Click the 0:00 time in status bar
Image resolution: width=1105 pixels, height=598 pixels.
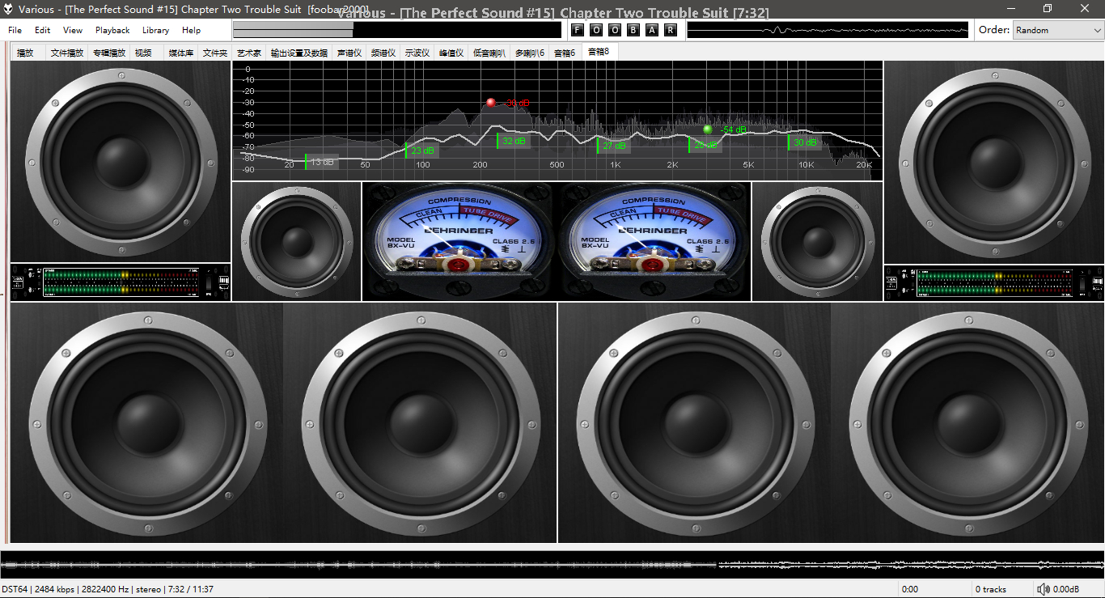click(x=910, y=589)
